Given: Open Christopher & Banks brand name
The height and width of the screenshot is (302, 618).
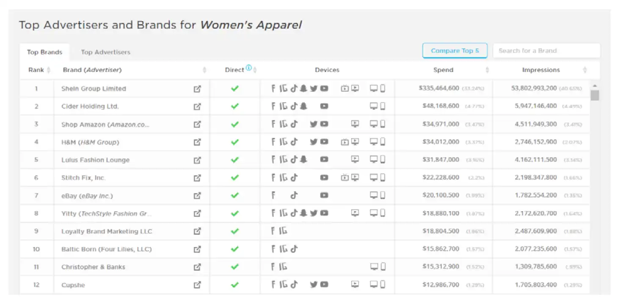Looking at the screenshot, I should tap(93, 267).
